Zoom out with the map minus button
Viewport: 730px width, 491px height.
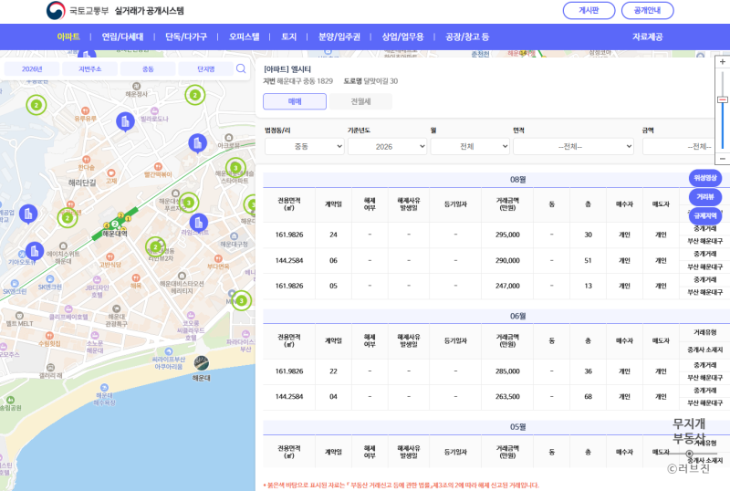point(722,159)
